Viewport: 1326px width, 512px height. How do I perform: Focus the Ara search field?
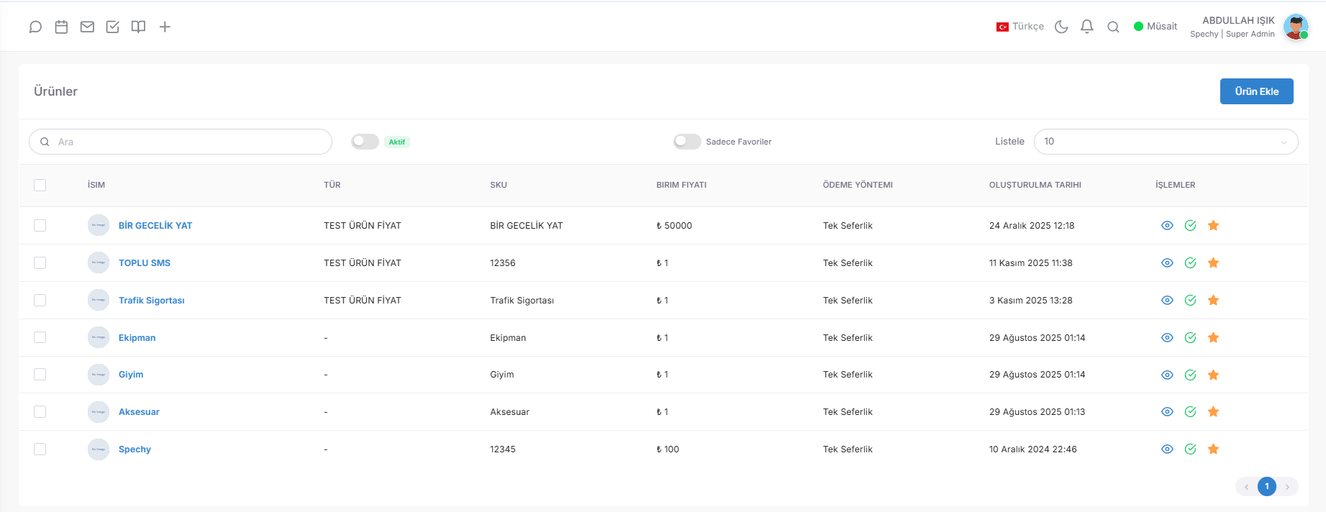pyautogui.click(x=181, y=142)
